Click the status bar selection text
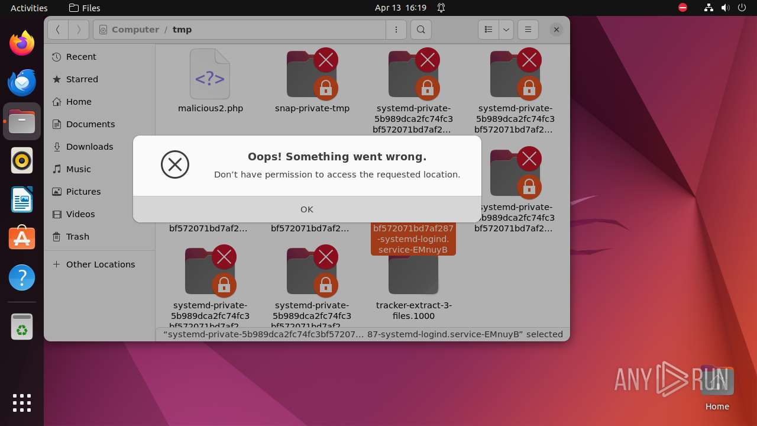The width and height of the screenshot is (757, 426). tap(363, 334)
